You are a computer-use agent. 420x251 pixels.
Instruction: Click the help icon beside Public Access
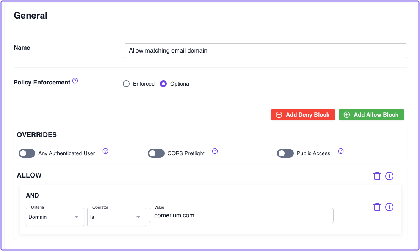click(x=340, y=151)
